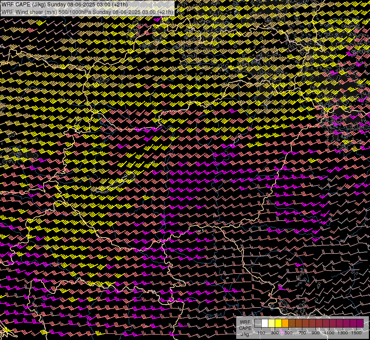Click the legend value 1500
370x340 pixels.
tap(356, 333)
